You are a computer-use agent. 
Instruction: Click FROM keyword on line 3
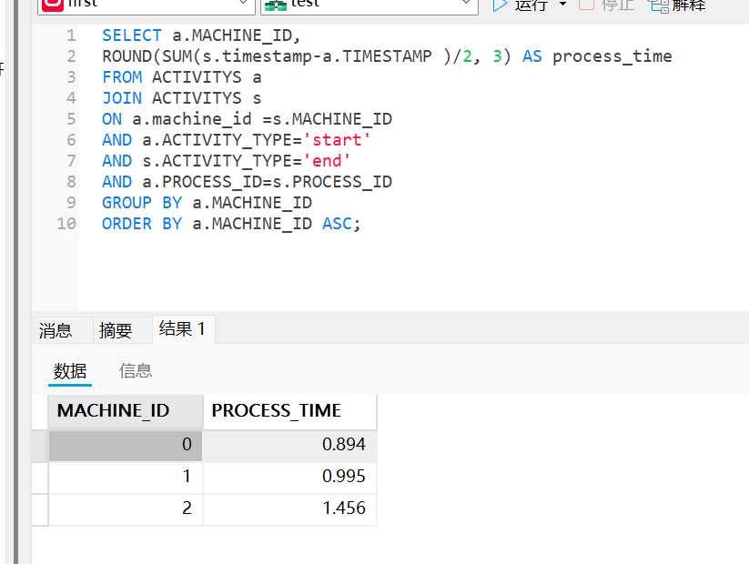(122, 77)
